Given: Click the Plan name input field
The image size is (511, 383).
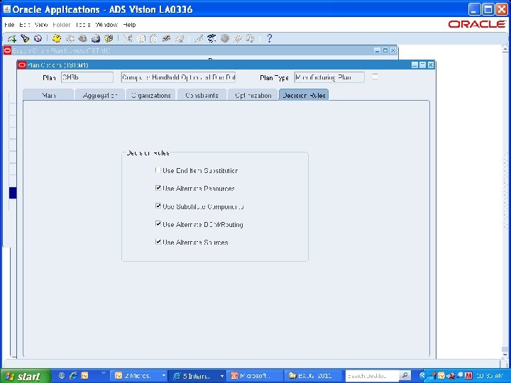Looking at the screenshot, I should coord(87,77).
